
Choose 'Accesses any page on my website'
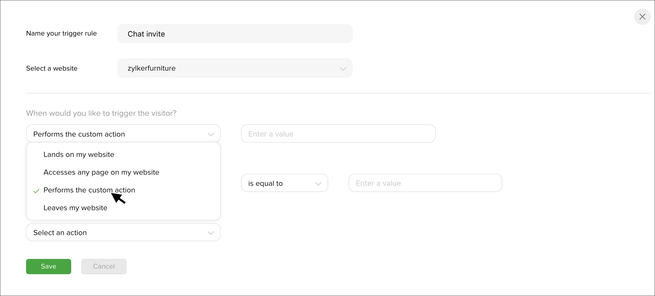pyautogui.click(x=101, y=172)
